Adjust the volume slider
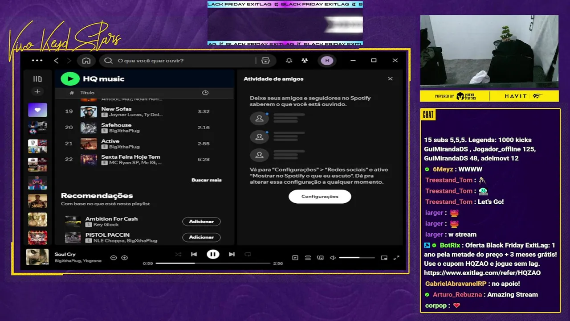Viewport: 570px width, 321px height. 357,258
